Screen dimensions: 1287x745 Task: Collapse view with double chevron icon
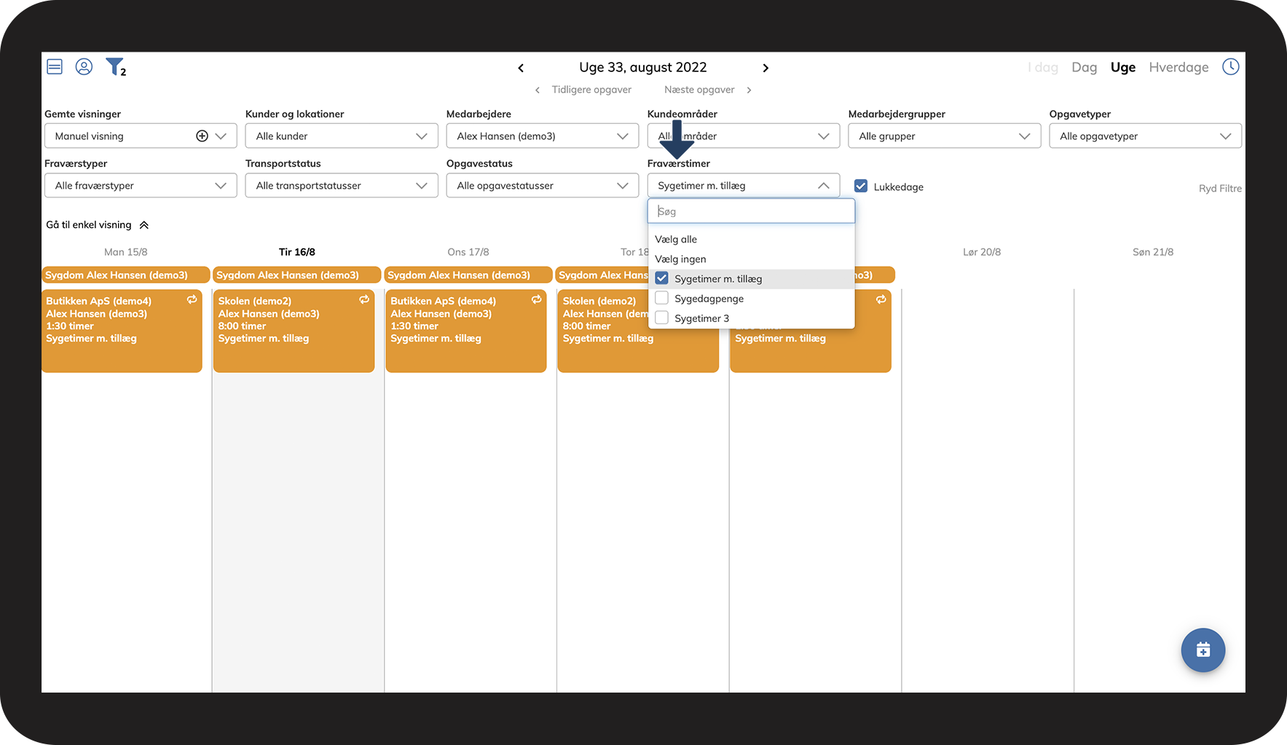tap(144, 225)
